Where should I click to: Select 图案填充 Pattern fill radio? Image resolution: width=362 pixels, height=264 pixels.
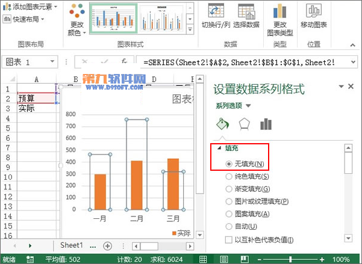[x=228, y=214]
